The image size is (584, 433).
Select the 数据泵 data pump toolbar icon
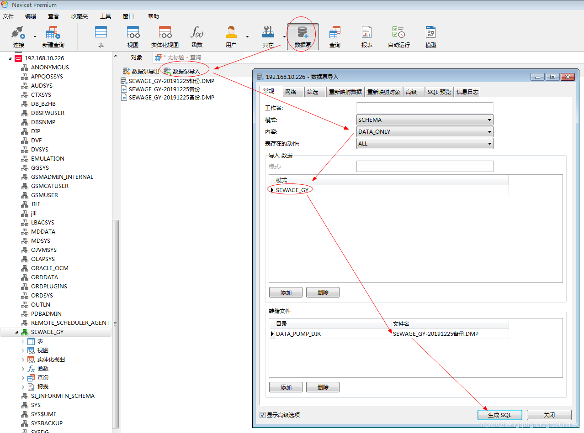point(303,37)
